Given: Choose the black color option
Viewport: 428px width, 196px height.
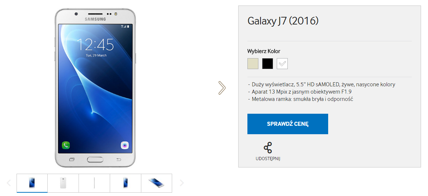Looking at the screenshot, I should click(x=268, y=64).
